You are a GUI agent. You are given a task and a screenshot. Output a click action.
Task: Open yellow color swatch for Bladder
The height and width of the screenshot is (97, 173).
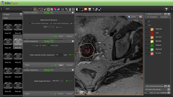(152, 42)
